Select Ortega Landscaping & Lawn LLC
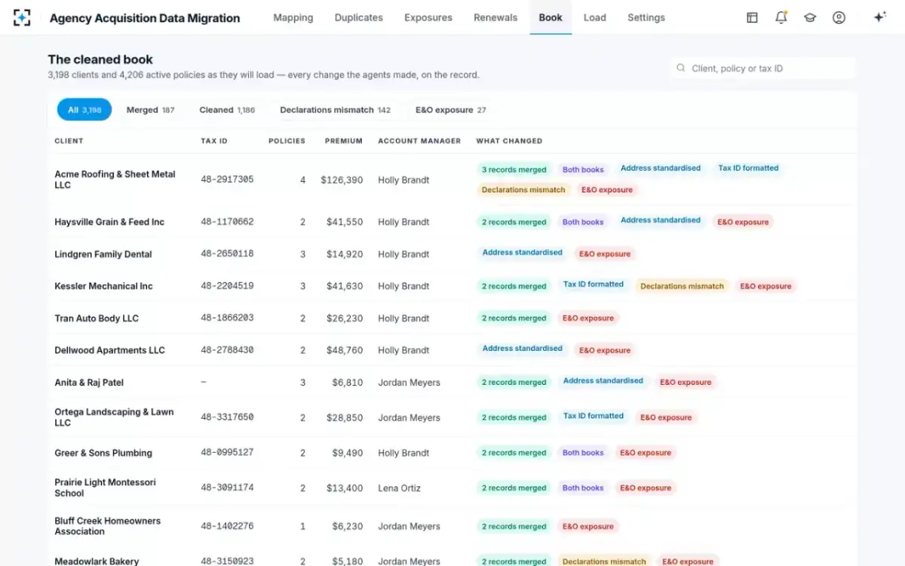The height and width of the screenshot is (566, 905). pyautogui.click(x=114, y=417)
